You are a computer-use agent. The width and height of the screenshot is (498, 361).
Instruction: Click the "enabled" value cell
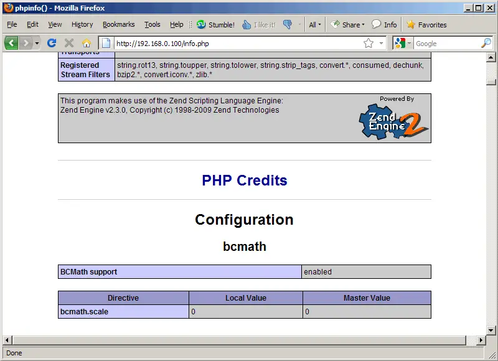pyautogui.click(x=366, y=272)
